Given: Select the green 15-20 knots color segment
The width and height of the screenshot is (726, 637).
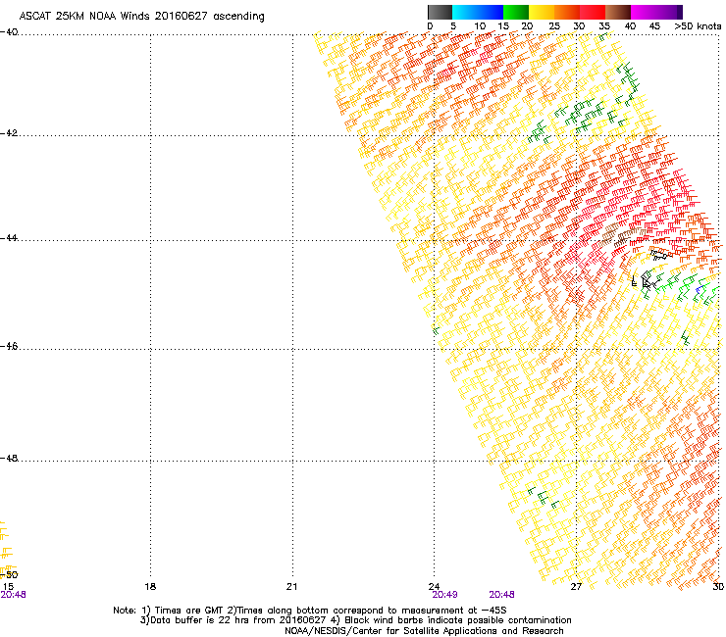Looking at the screenshot, I should coord(516,12).
